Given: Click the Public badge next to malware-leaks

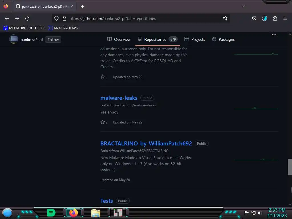Looking at the screenshot, I should tap(147, 98).
